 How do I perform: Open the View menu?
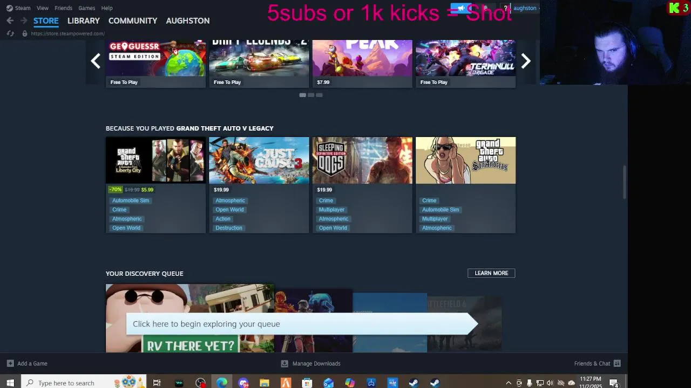click(x=43, y=8)
